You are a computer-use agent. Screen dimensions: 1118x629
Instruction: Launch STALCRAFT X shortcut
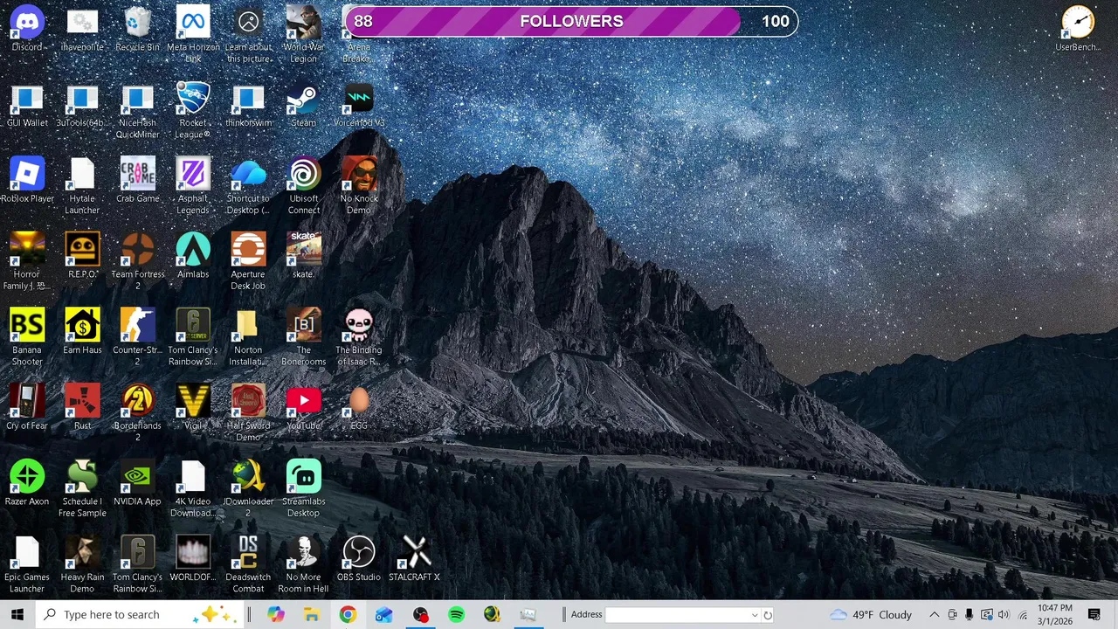[x=414, y=559]
